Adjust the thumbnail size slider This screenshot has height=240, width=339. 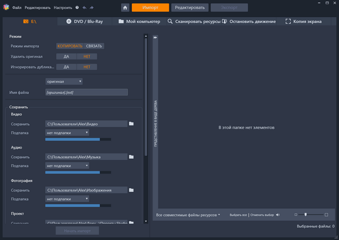[306, 215]
